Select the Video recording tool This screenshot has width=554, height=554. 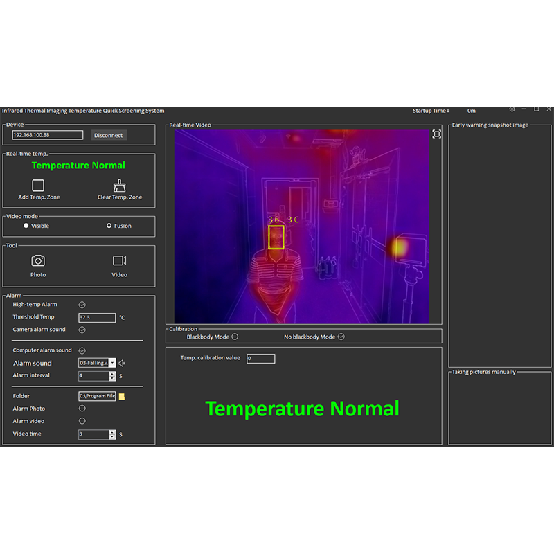tap(119, 262)
